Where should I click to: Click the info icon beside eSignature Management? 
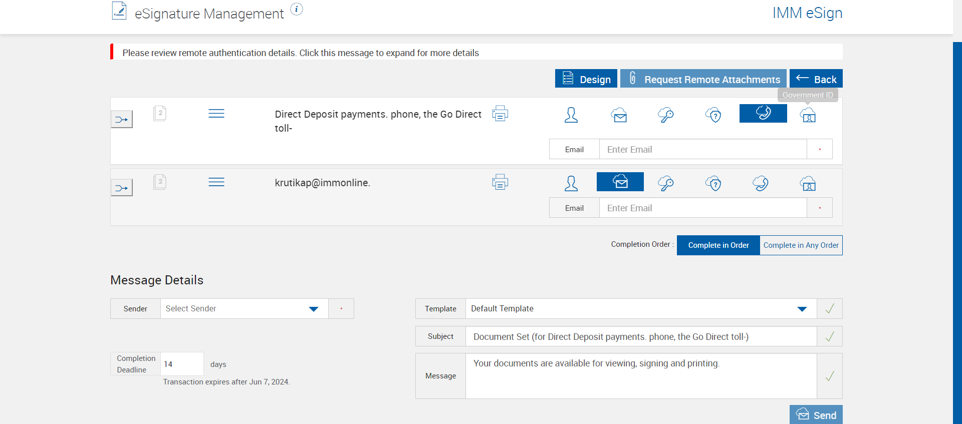(x=297, y=10)
